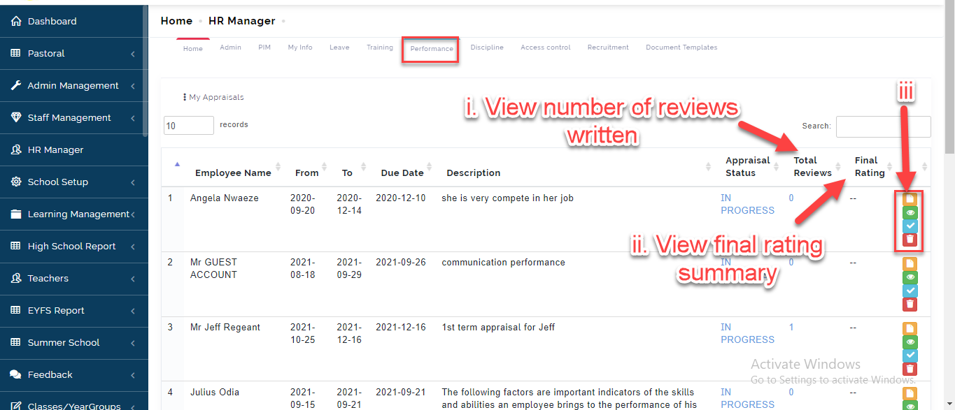The height and width of the screenshot is (410, 955).
Task: Expand the Summer School sidebar menu
Action: [x=73, y=343]
